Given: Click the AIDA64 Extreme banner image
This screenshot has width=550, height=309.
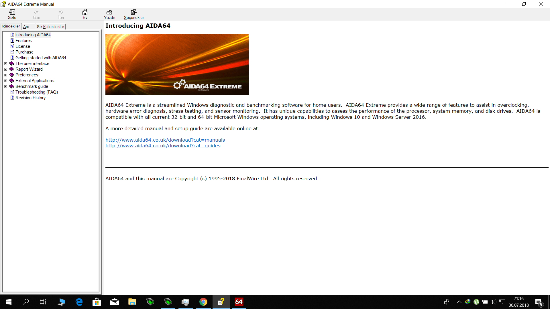Looking at the screenshot, I should tap(177, 65).
